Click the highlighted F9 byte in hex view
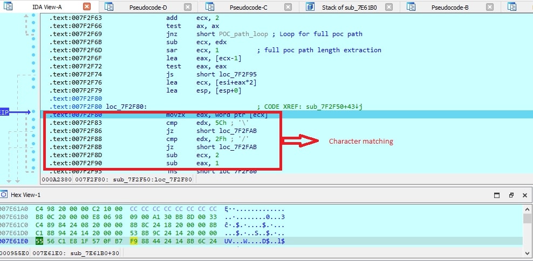Screen dimensions: 533x261 (x=134, y=241)
